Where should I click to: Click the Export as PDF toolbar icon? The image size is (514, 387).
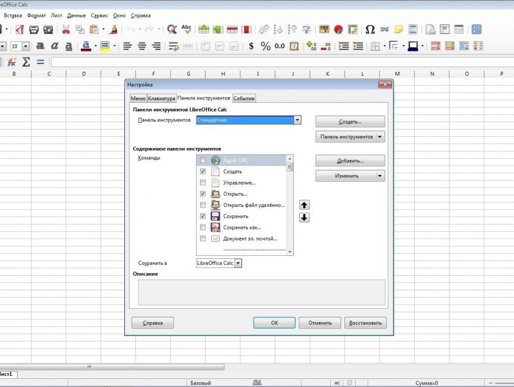tap(20, 29)
